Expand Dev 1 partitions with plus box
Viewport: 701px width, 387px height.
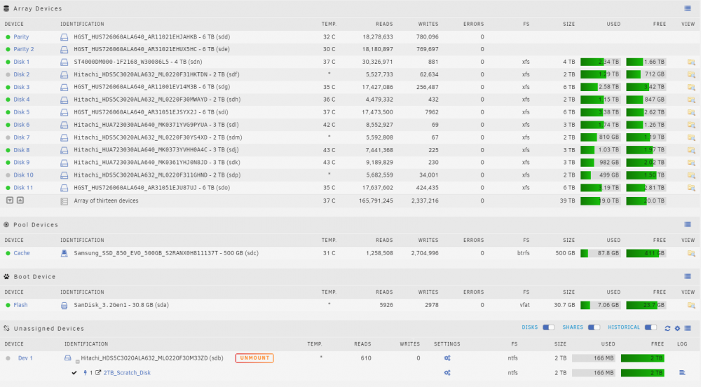point(77,362)
